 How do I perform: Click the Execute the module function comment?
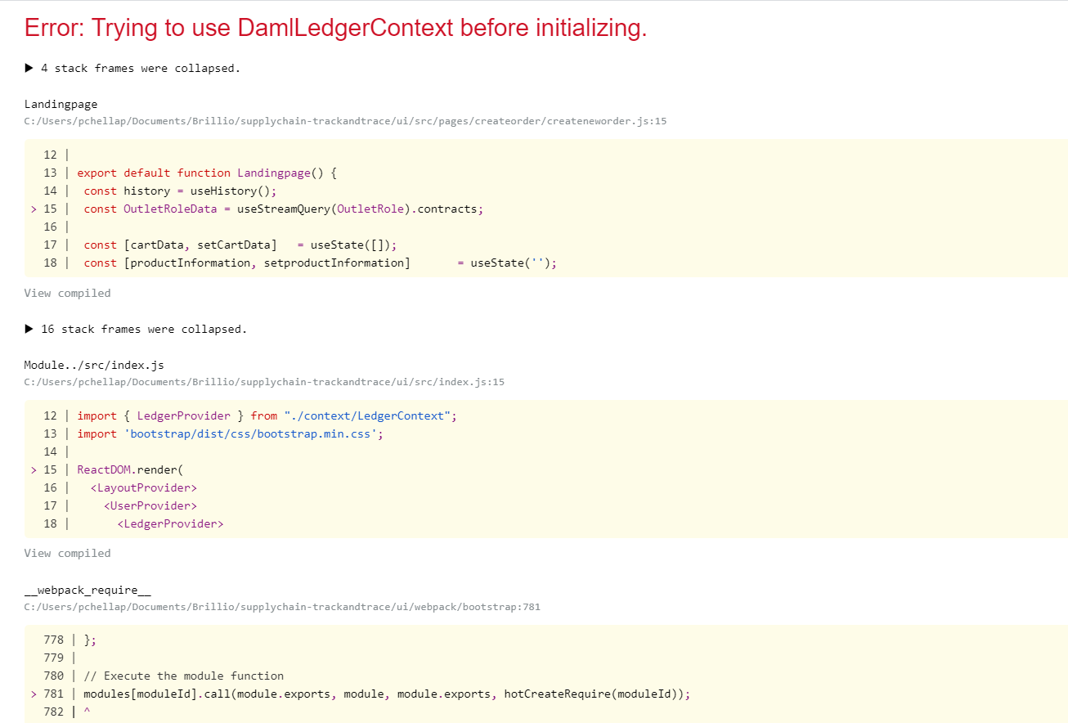coord(183,676)
